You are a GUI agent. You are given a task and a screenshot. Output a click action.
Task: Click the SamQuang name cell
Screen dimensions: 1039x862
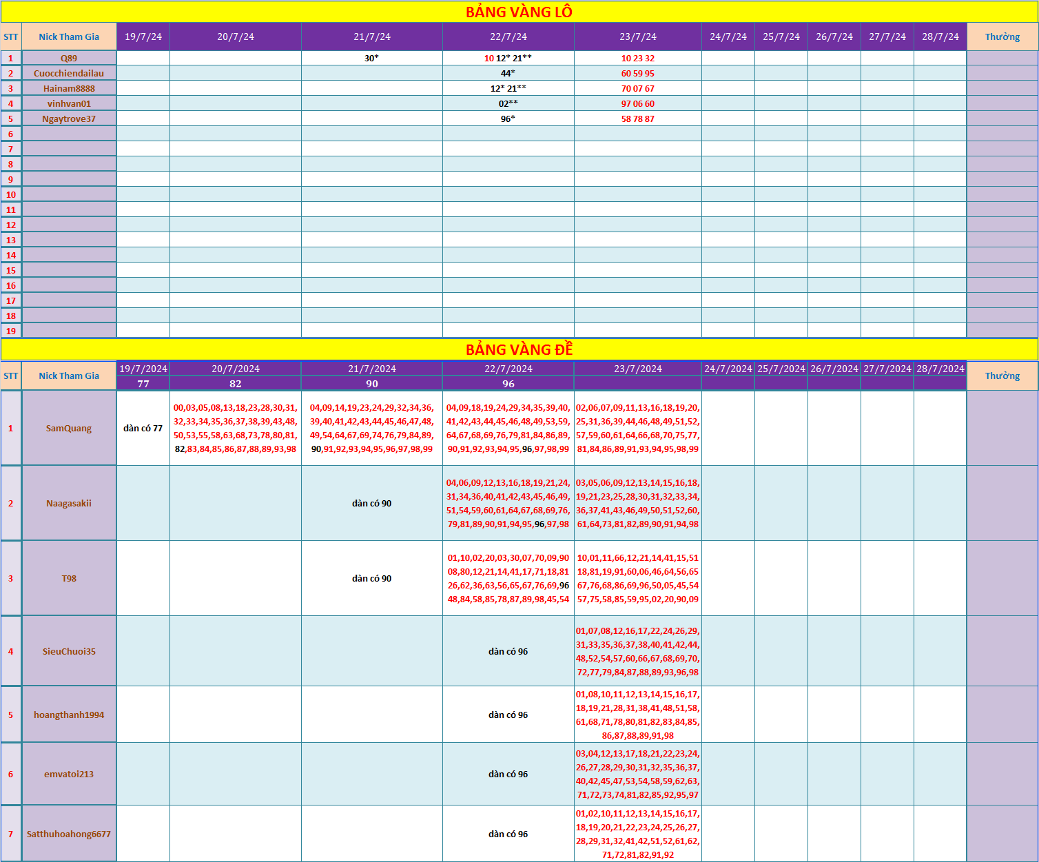point(69,428)
